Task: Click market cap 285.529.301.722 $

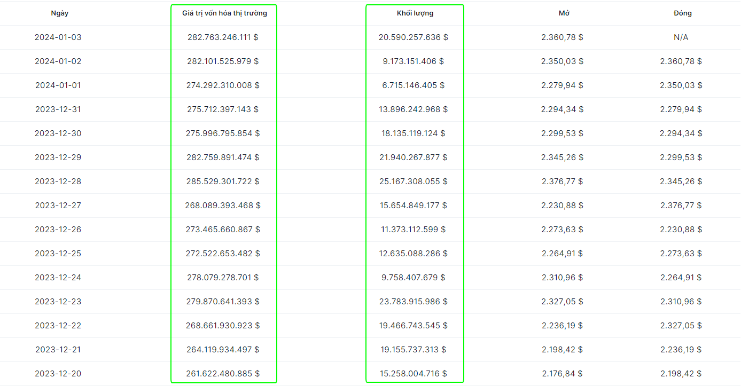Action: click(223, 182)
